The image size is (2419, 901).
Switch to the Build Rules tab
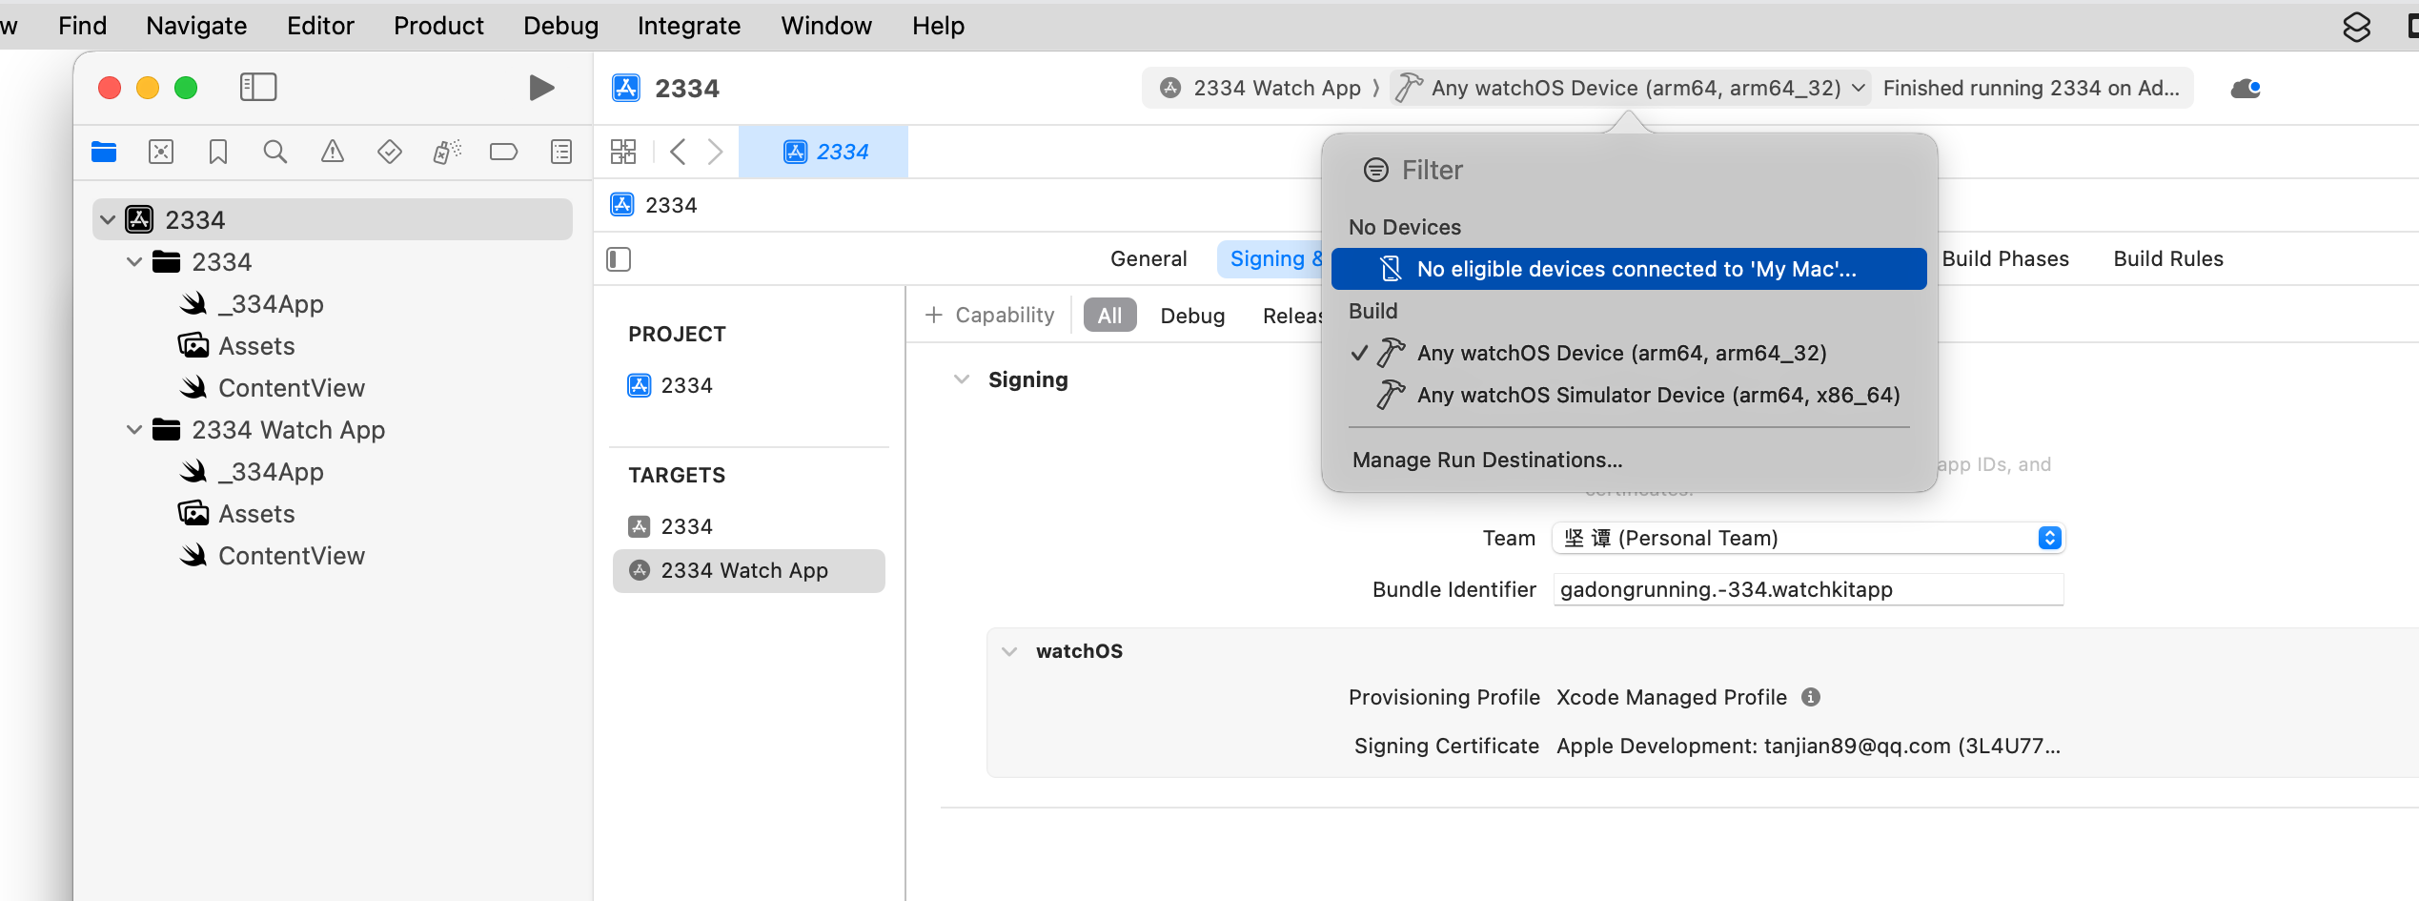(2168, 258)
